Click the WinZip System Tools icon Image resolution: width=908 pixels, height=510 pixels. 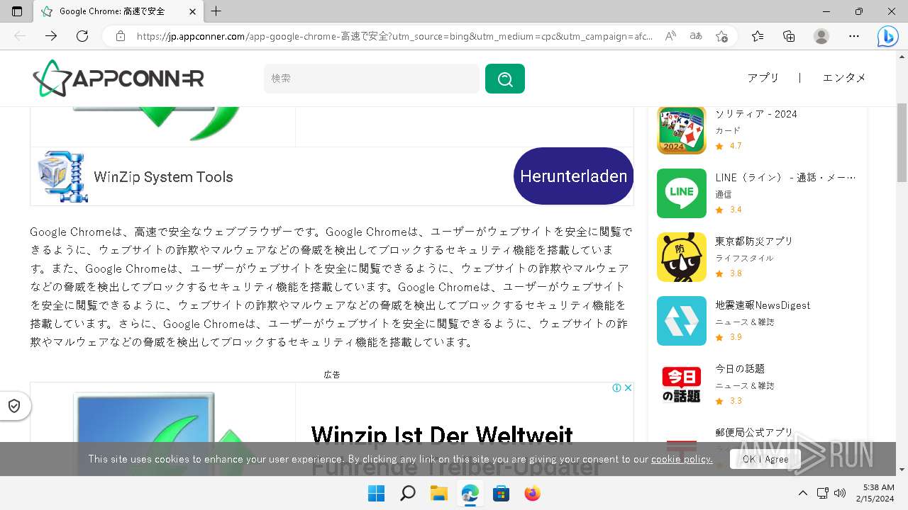pyautogui.click(x=62, y=176)
